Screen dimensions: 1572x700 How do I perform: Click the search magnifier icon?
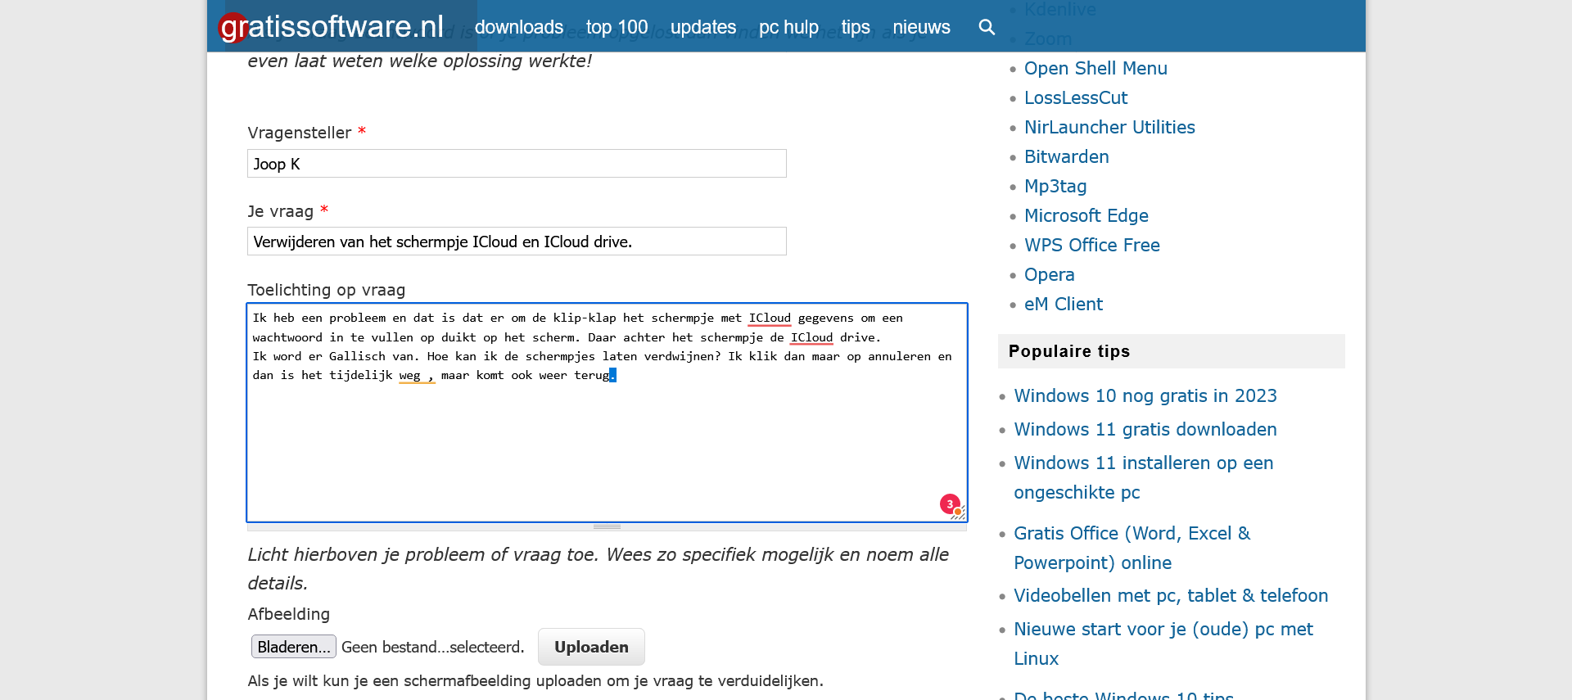[x=987, y=27]
